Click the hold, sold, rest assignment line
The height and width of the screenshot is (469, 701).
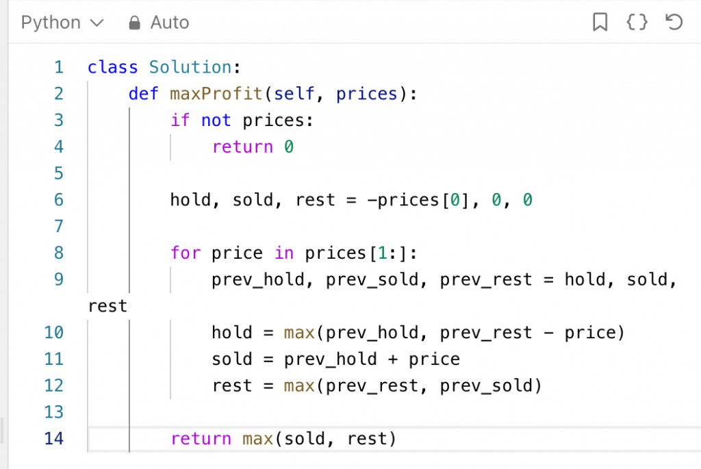coord(351,200)
